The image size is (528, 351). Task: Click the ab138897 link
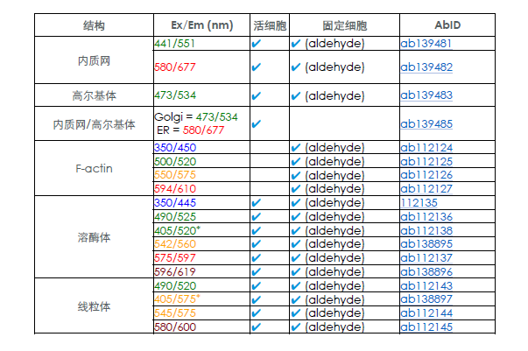426,299
